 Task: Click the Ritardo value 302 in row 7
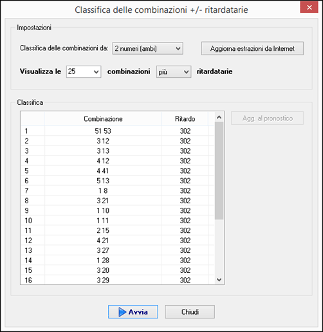pyautogui.click(x=185, y=190)
